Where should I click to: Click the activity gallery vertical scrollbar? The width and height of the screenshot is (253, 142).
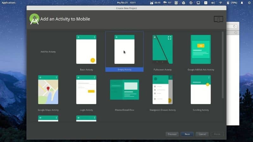(223, 65)
